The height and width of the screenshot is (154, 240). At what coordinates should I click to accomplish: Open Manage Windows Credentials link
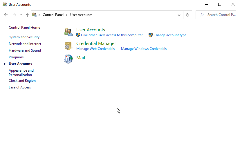(144, 49)
